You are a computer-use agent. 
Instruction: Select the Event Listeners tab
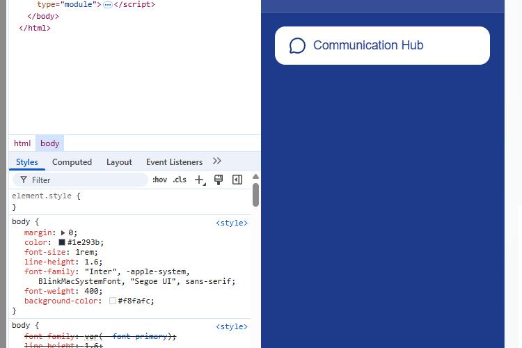(174, 162)
